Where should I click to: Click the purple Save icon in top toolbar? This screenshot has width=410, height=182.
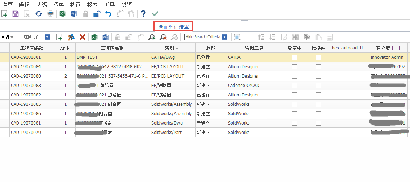click(16, 14)
